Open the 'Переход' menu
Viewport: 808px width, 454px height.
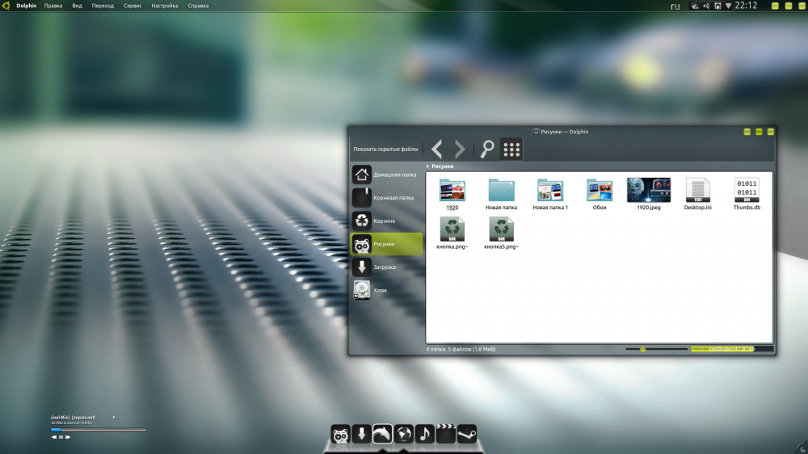pyautogui.click(x=103, y=6)
